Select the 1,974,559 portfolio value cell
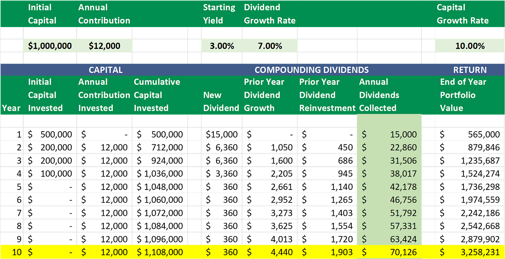Viewport: 505px width, 259px height. [470, 200]
